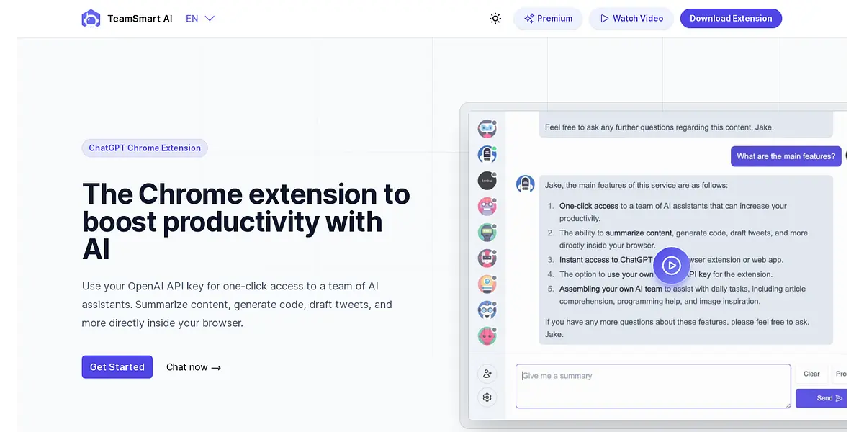Open the EN language dropdown
864x432 pixels.
coord(200,19)
